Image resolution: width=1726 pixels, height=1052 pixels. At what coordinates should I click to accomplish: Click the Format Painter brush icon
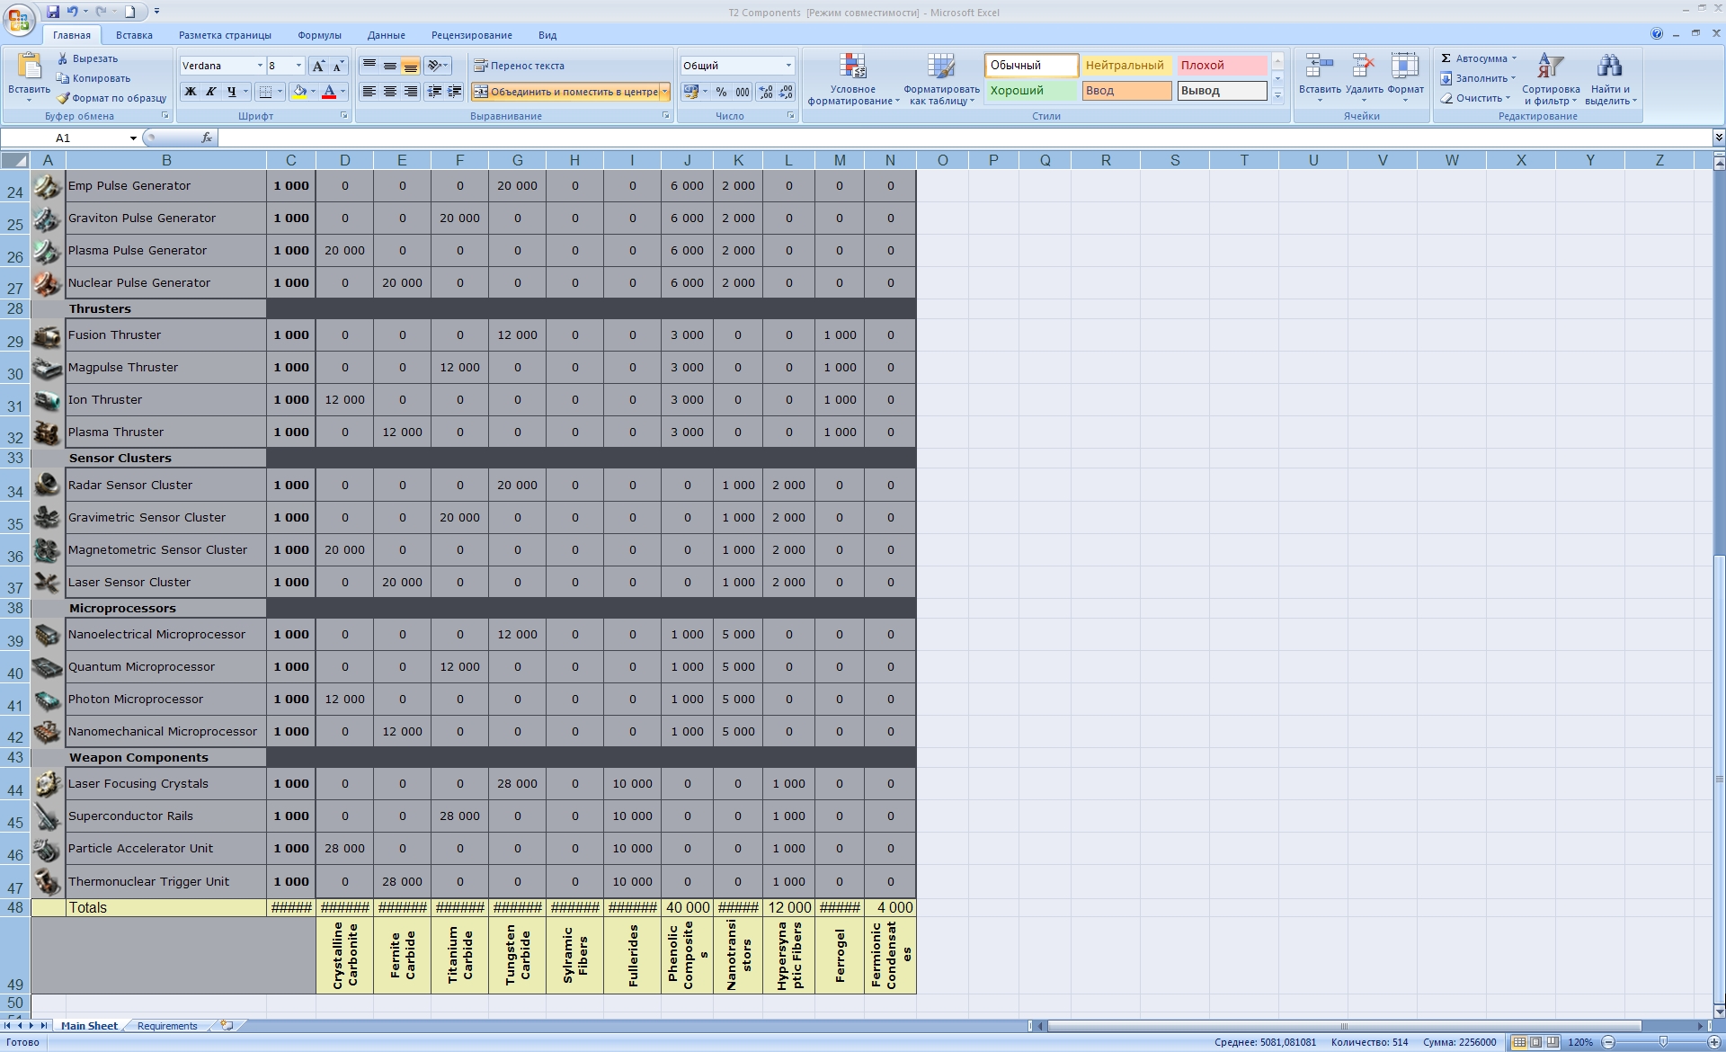pyautogui.click(x=63, y=98)
